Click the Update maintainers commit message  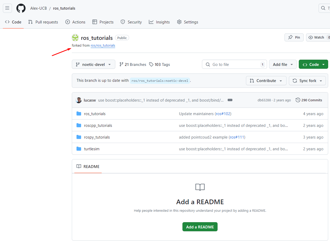(x=196, y=114)
